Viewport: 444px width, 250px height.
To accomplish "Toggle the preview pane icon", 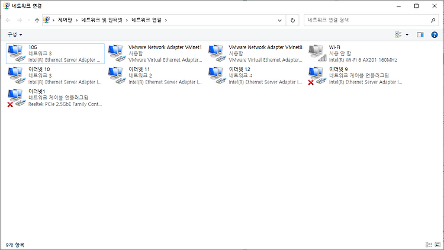I will coord(420,34).
